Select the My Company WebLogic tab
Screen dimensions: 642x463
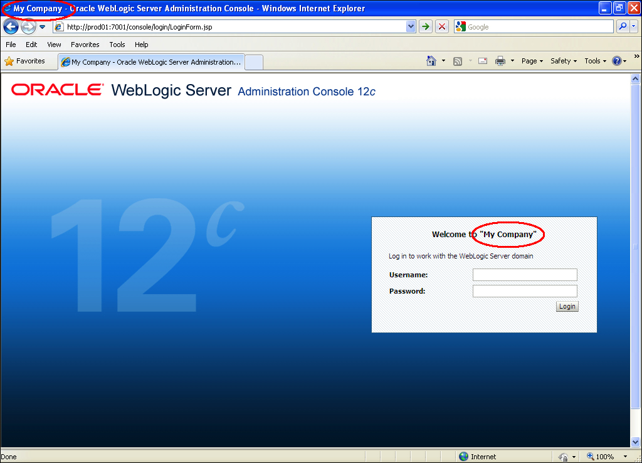(x=152, y=62)
